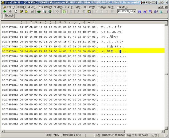Click the Print icon
Viewport: 169px width, 138px height.
coord(39,11)
